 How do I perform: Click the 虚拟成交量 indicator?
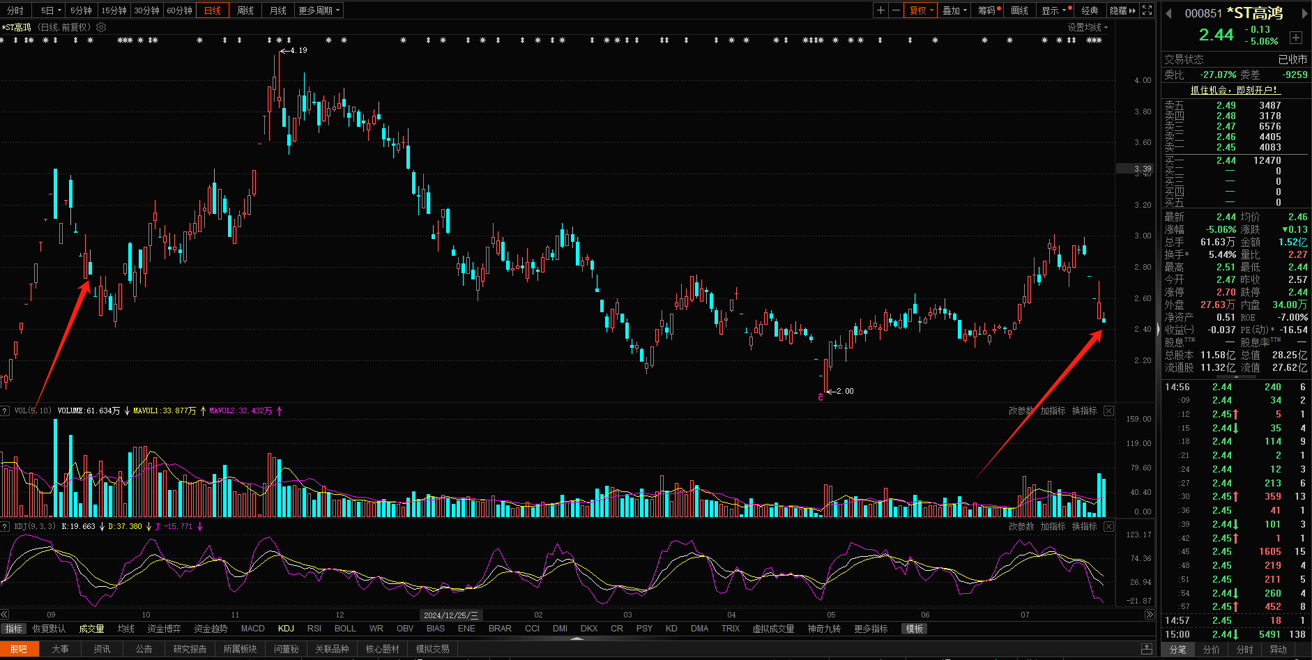pyautogui.click(x=773, y=629)
